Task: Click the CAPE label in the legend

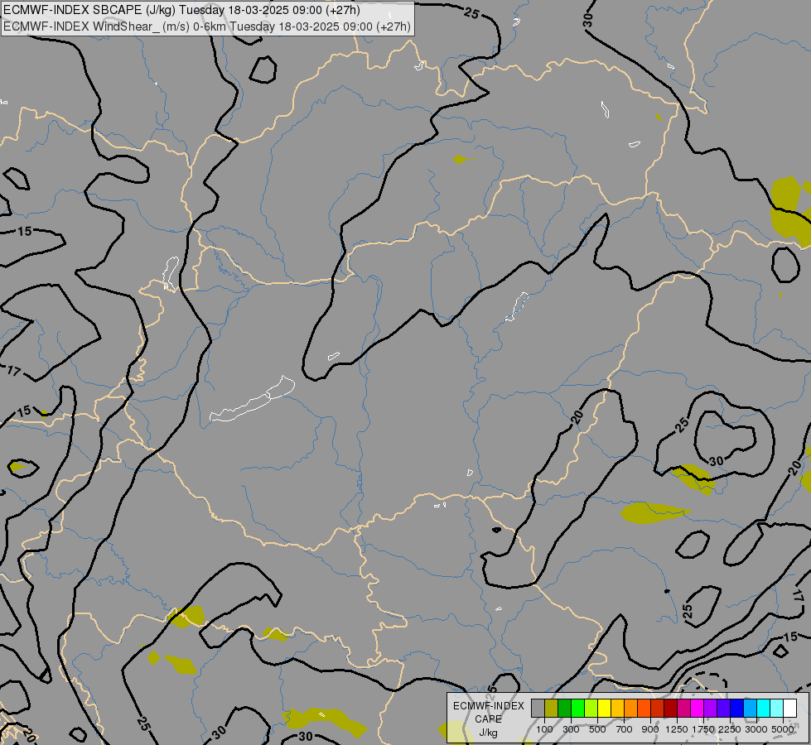Action: pyautogui.click(x=488, y=719)
